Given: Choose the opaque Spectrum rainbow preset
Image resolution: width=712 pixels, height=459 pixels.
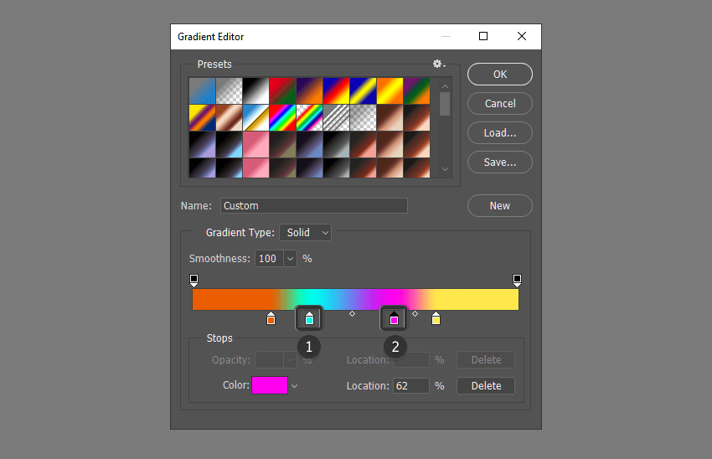Looking at the screenshot, I should (x=283, y=117).
